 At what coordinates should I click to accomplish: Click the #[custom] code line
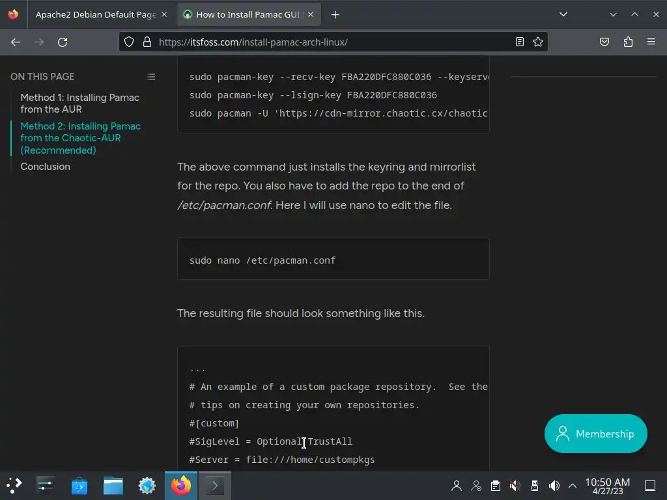coord(214,423)
